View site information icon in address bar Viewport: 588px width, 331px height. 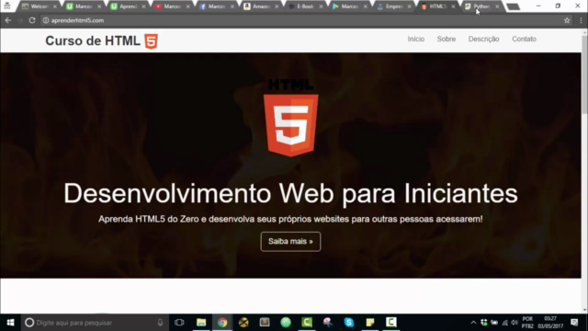coord(45,20)
